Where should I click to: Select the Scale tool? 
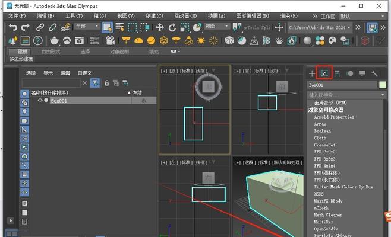click(x=185, y=27)
